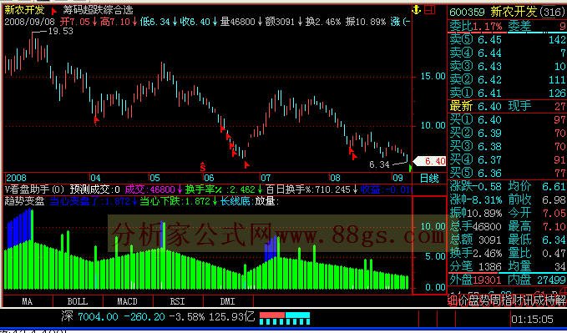567x333 pixels.
Task: Click the red signal flag under April low
Action: click(x=96, y=119)
